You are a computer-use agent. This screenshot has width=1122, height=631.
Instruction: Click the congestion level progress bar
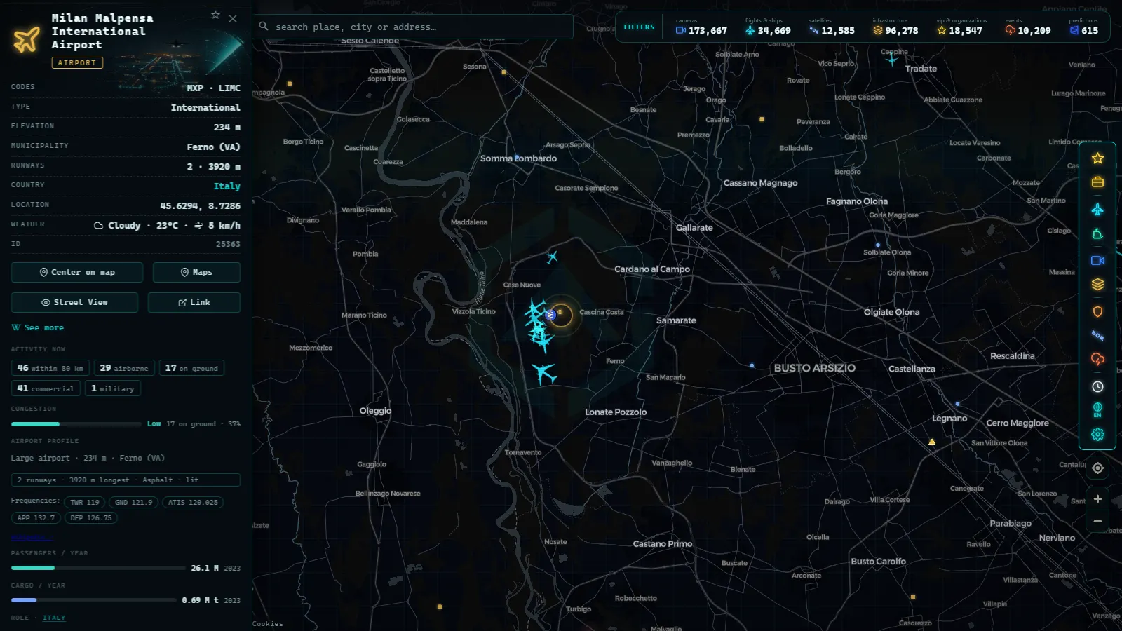(76, 423)
